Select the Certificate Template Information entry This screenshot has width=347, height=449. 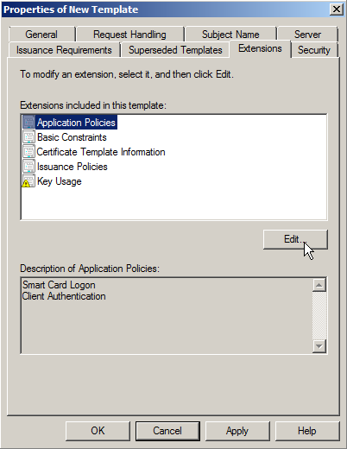[x=101, y=152]
